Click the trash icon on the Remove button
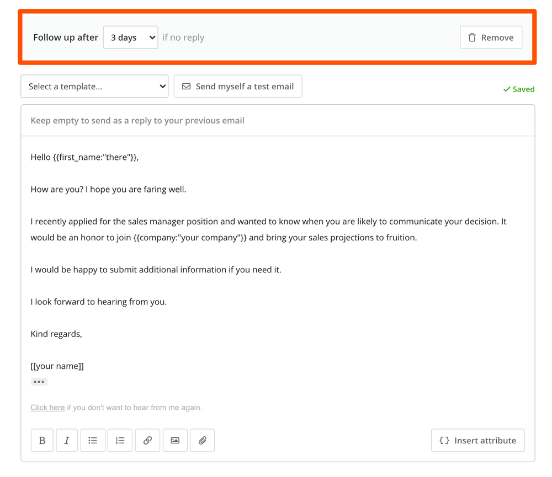This screenshot has width=552, height=477. coord(472,37)
